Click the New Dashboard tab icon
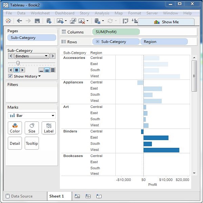Screen dimensions: 203x203 [x=88, y=196]
